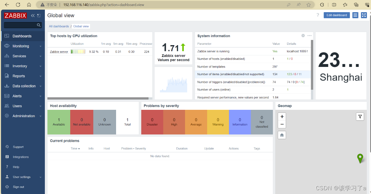Click the Global view breadcrumb
The width and height of the screenshot is (371, 194).
81,26
